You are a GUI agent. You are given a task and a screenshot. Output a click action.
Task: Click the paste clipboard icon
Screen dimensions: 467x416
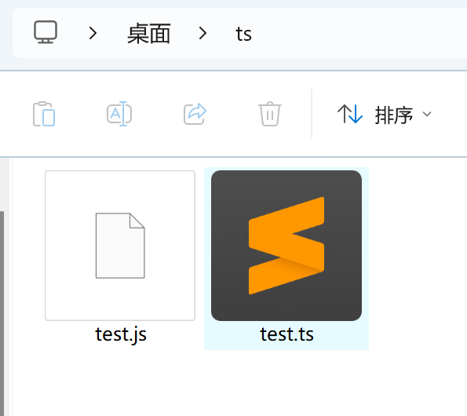(x=44, y=114)
